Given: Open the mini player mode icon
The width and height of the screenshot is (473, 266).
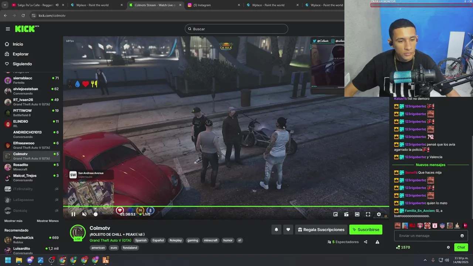Looking at the screenshot, I should pyautogui.click(x=336, y=214).
